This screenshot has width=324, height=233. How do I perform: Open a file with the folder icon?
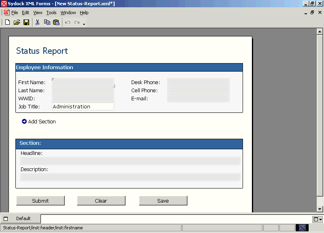click(17, 22)
